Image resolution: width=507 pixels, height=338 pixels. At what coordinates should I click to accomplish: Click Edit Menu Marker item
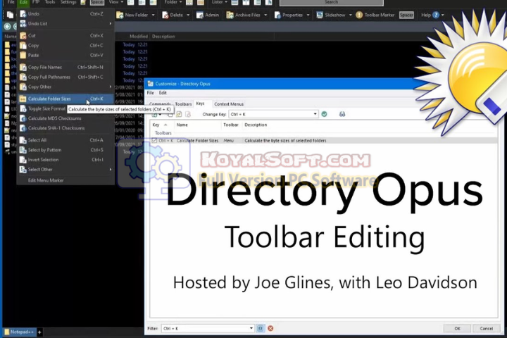tap(66, 180)
